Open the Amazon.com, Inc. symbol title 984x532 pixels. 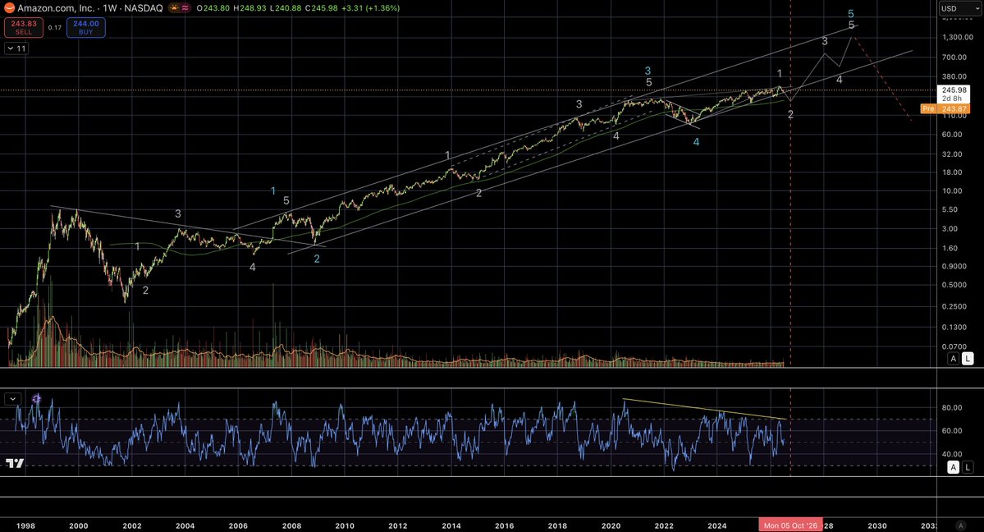[89, 8]
